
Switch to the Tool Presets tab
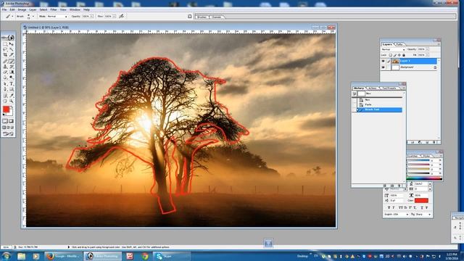click(x=389, y=88)
